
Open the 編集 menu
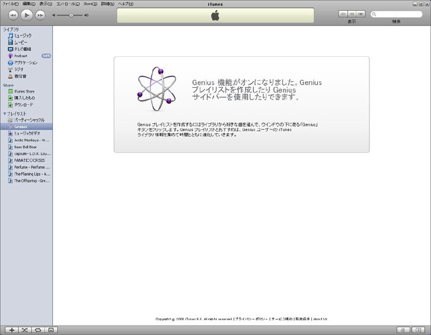coord(29,4)
